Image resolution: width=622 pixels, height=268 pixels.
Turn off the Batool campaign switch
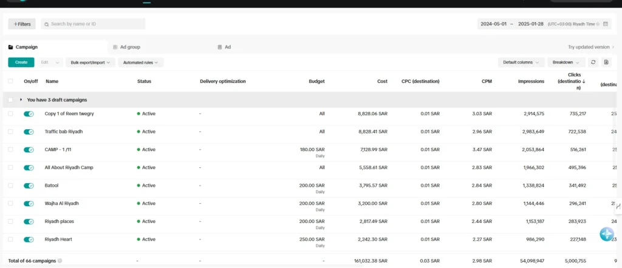(29, 186)
